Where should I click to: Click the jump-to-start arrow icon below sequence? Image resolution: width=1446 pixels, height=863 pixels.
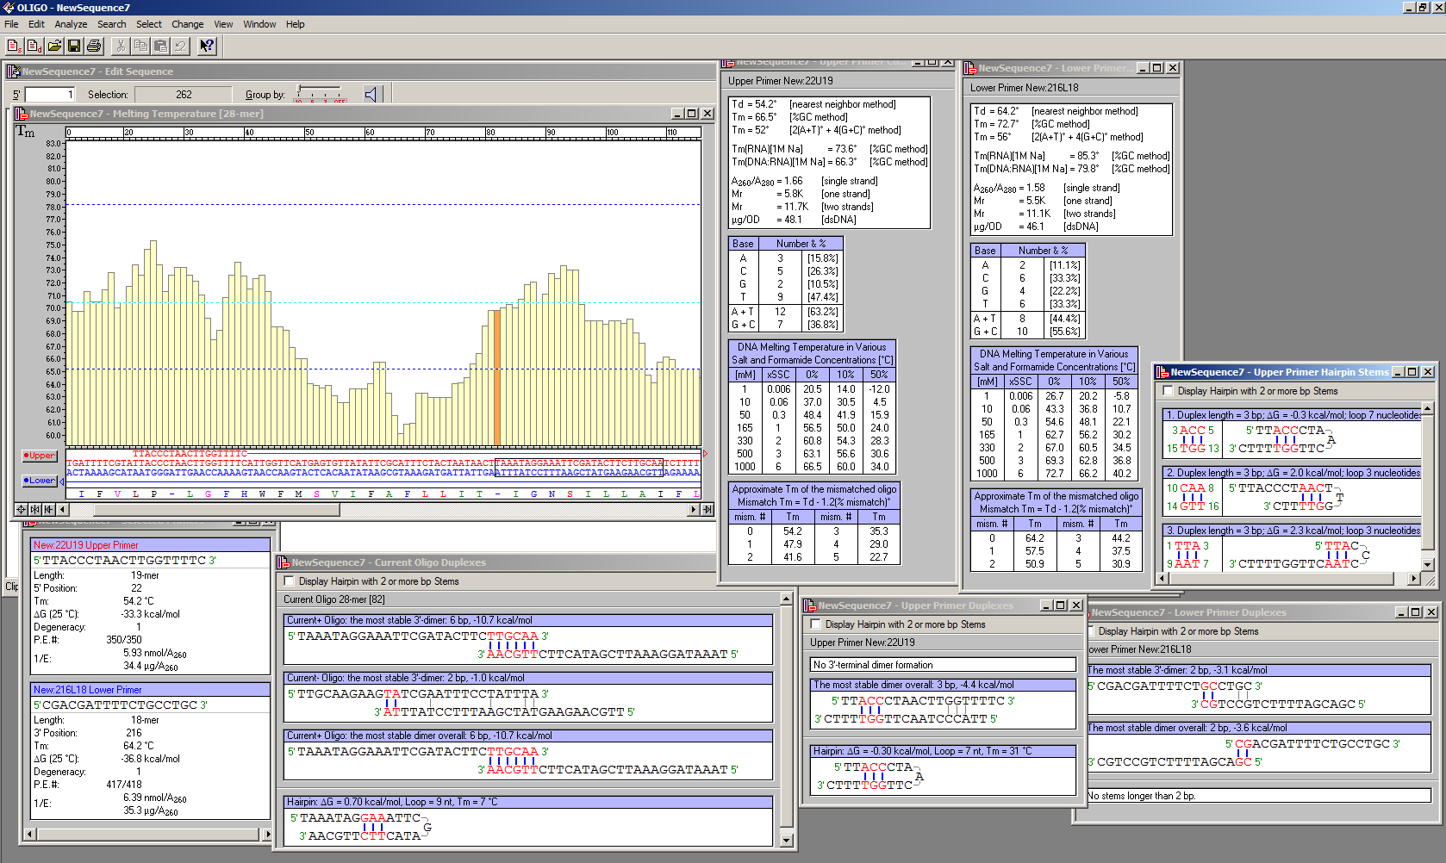(49, 509)
